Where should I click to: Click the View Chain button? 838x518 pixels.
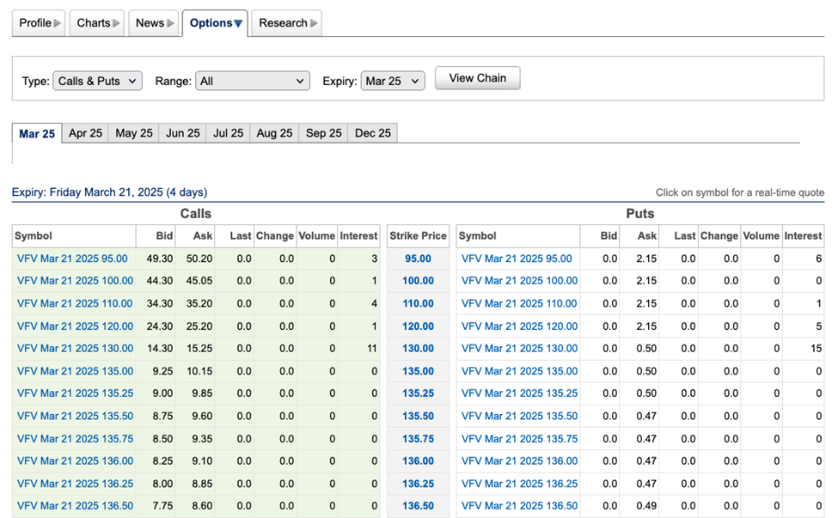(477, 78)
